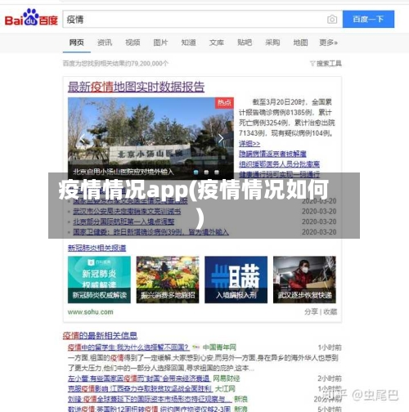The image size is (409, 412).
Task: Open the 视频 tab
Action: coord(133,43)
